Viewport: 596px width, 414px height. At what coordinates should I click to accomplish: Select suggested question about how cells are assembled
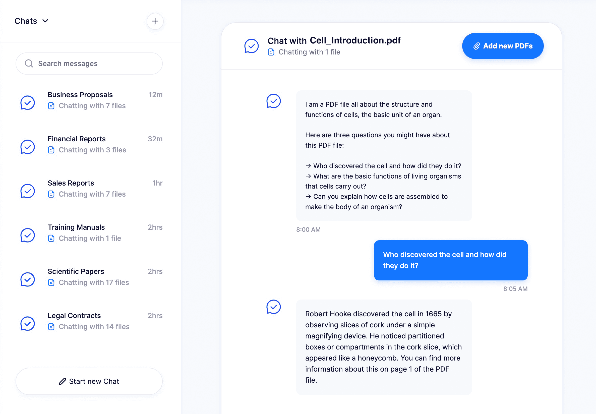[376, 202]
